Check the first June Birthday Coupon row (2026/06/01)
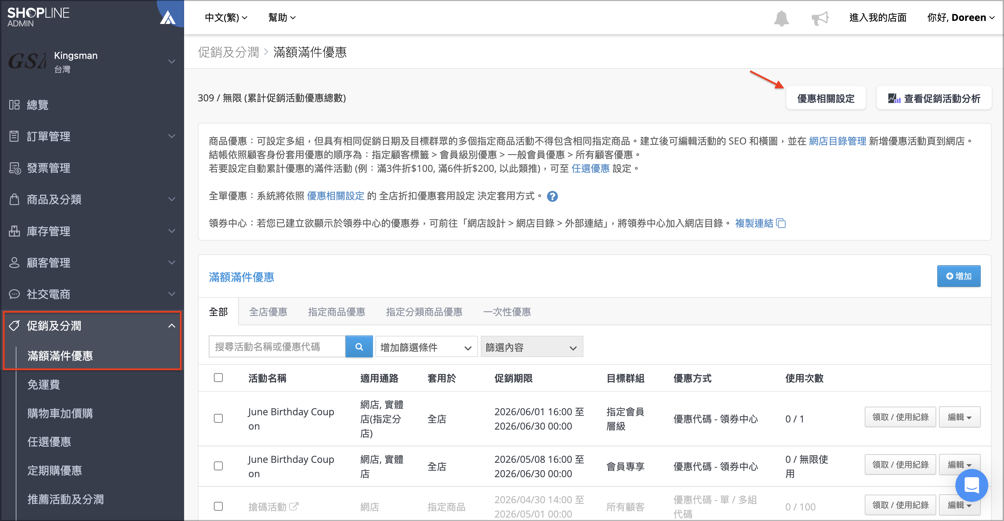The width and height of the screenshot is (1004, 521). pyautogui.click(x=218, y=418)
